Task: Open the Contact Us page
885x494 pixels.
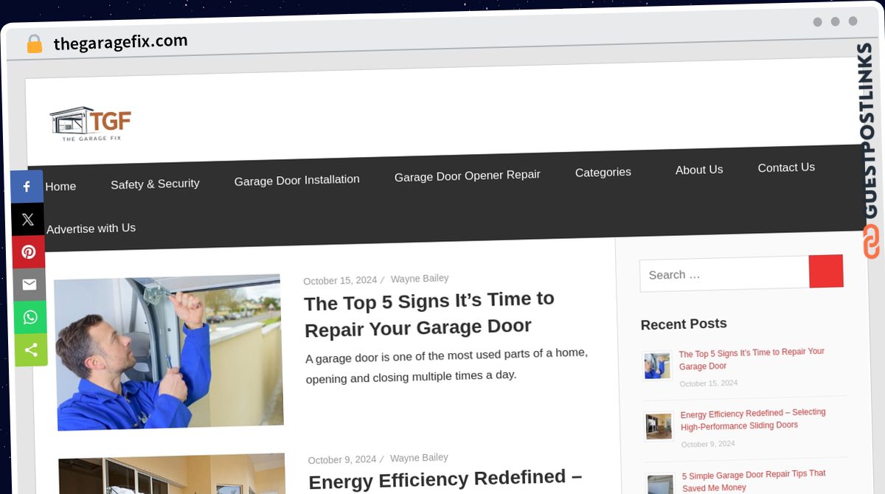Action: (786, 167)
